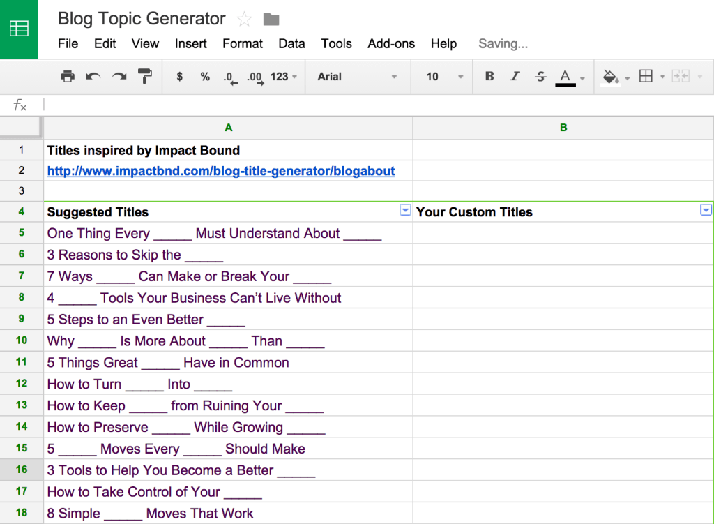
Task: Select the Paint format tool
Action: point(145,76)
